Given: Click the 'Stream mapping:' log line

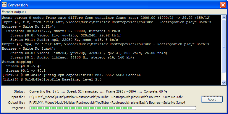Looking at the screenshot, I should [17, 62].
